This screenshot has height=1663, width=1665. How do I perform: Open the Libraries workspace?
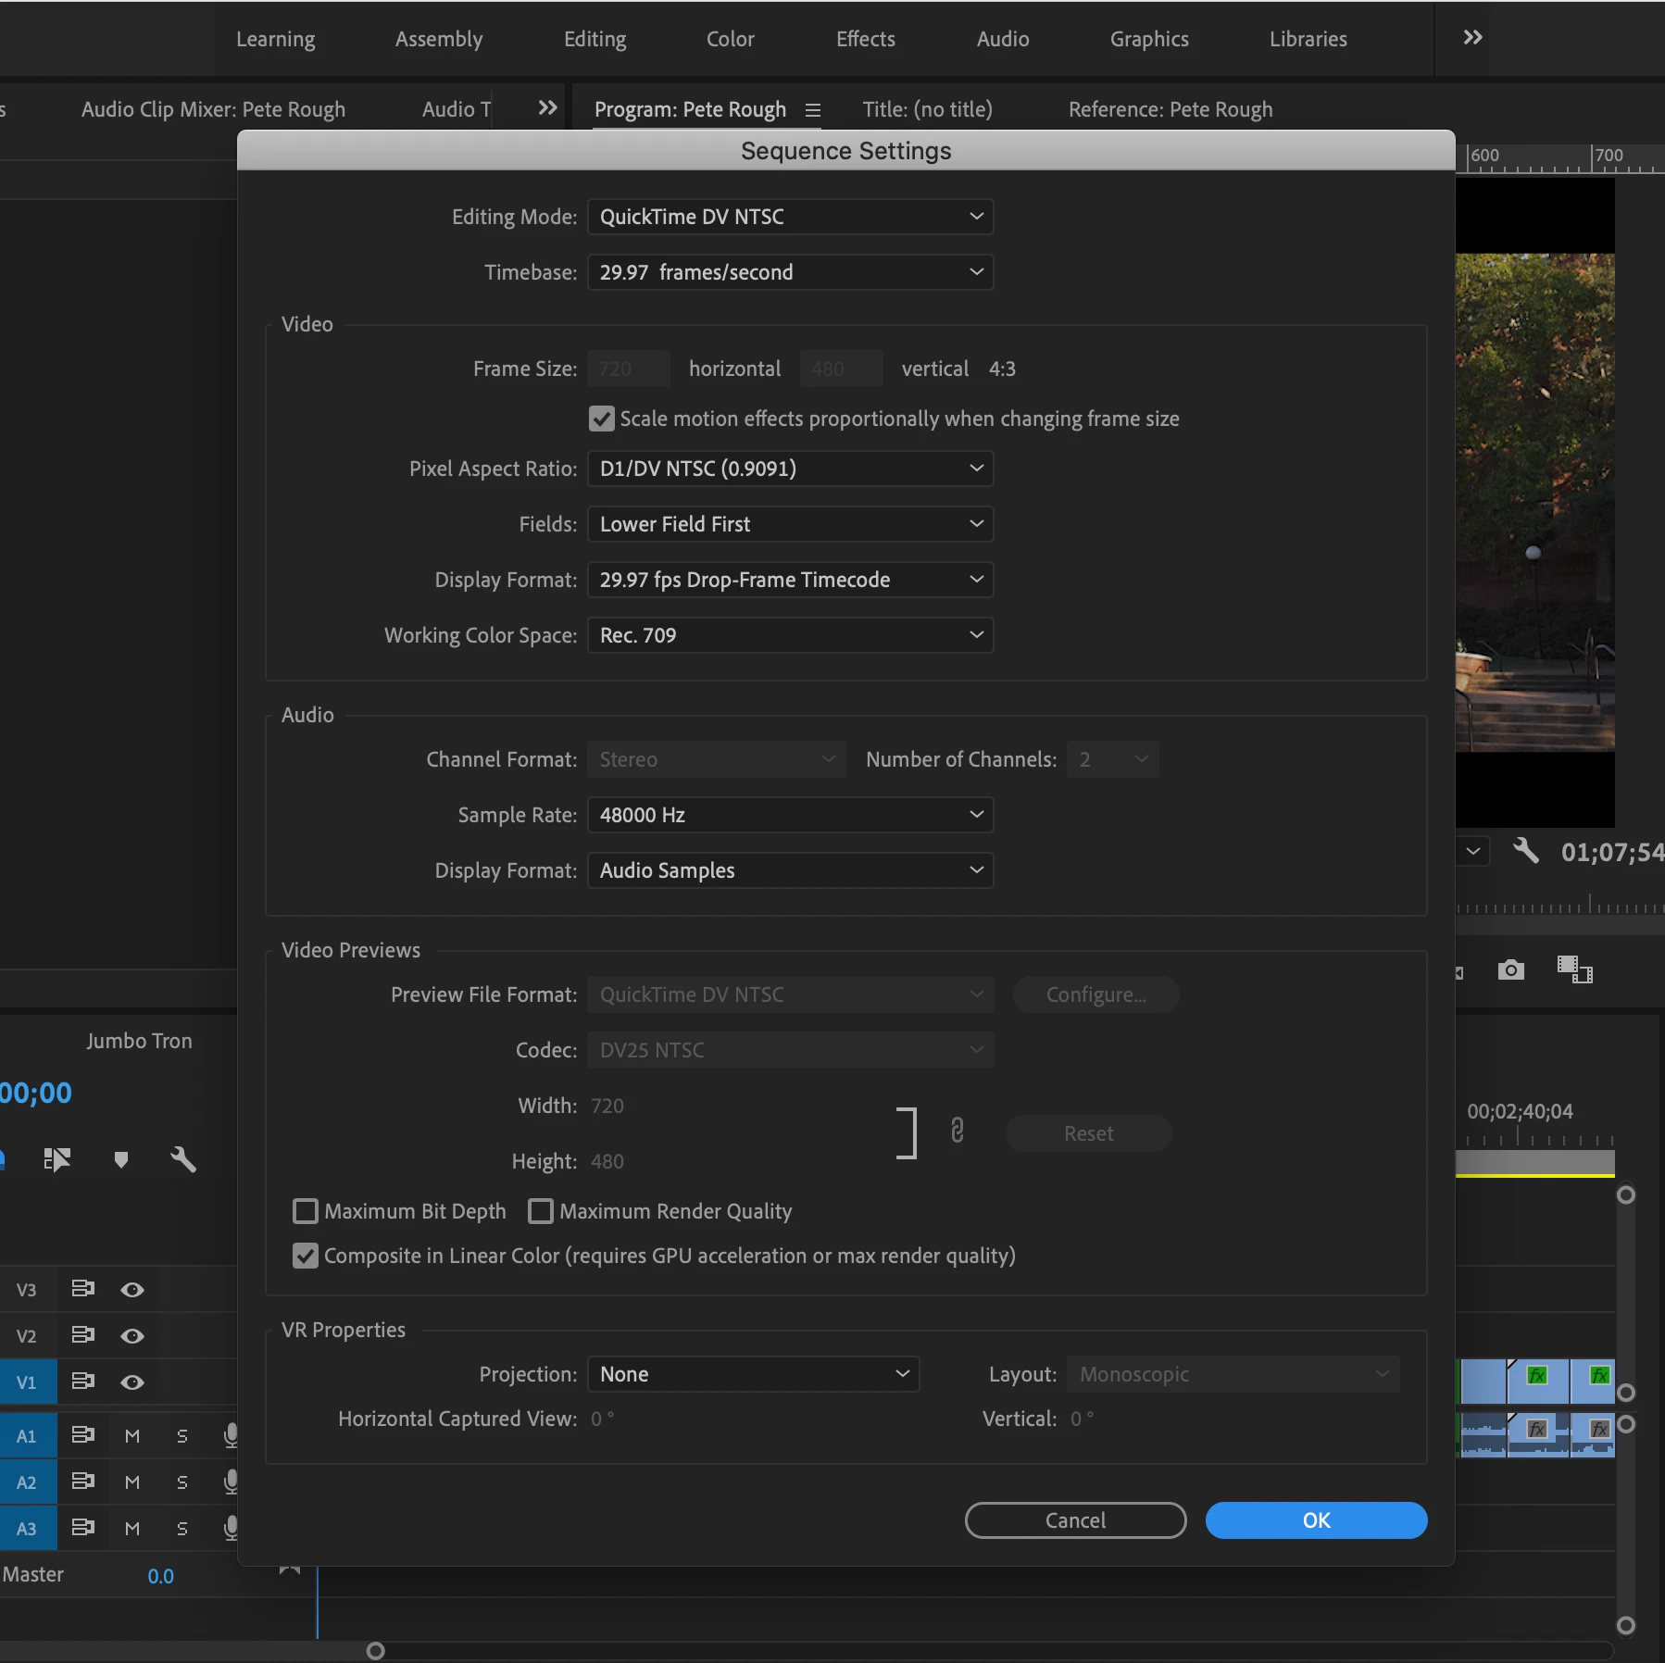1308,39
